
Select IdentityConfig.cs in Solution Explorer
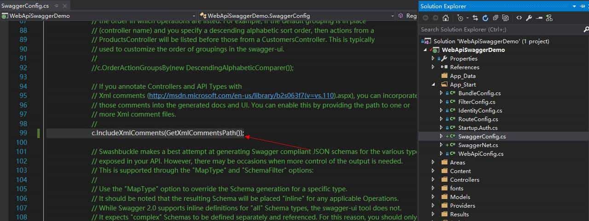(480, 111)
